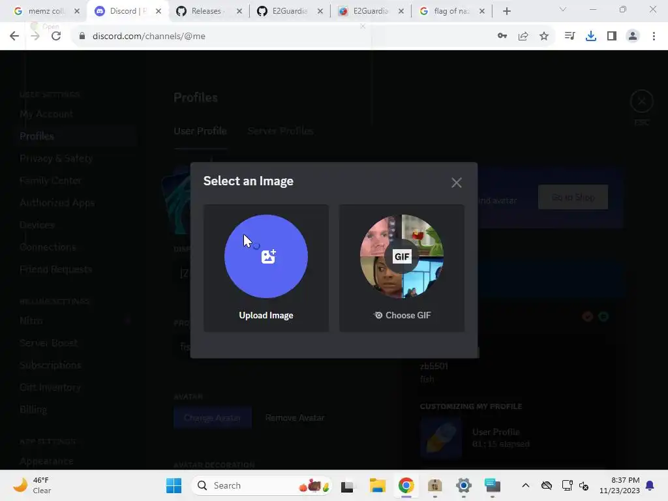Open Chrome downloads
Viewport: 668px width, 501px height.
click(x=591, y=37)
